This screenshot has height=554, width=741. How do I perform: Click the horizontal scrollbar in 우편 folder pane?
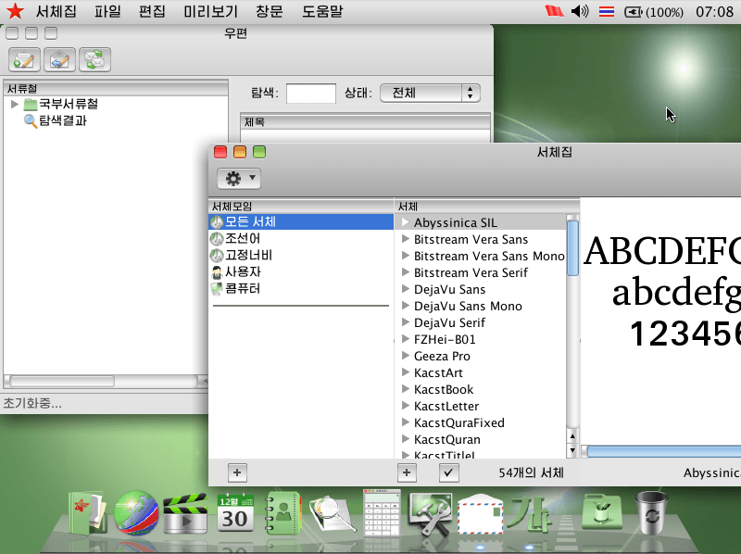pos(62,381)
